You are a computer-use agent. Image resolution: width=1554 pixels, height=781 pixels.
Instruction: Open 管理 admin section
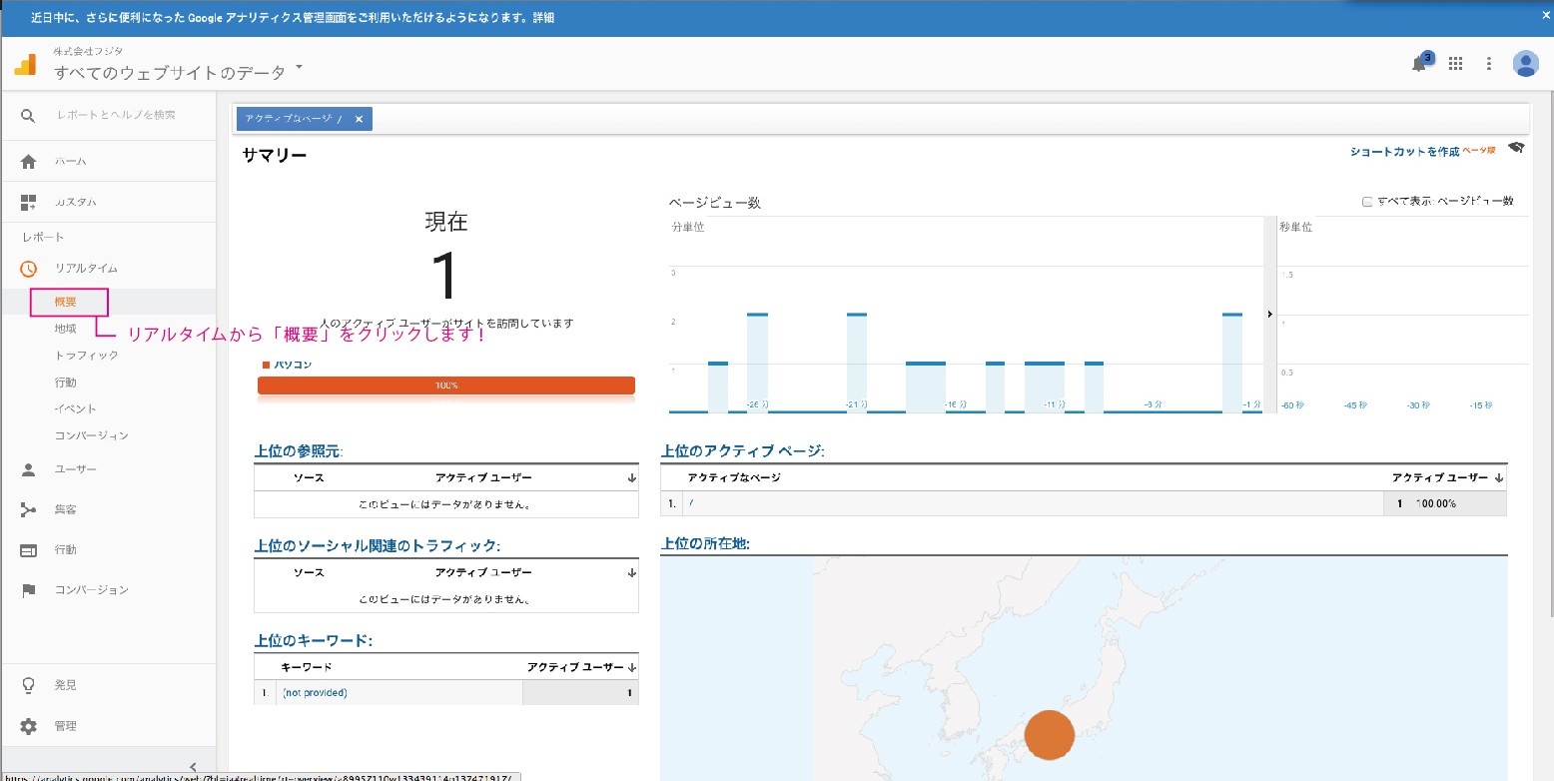(66, 726)
